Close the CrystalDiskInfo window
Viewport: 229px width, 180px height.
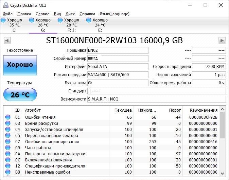221,5
